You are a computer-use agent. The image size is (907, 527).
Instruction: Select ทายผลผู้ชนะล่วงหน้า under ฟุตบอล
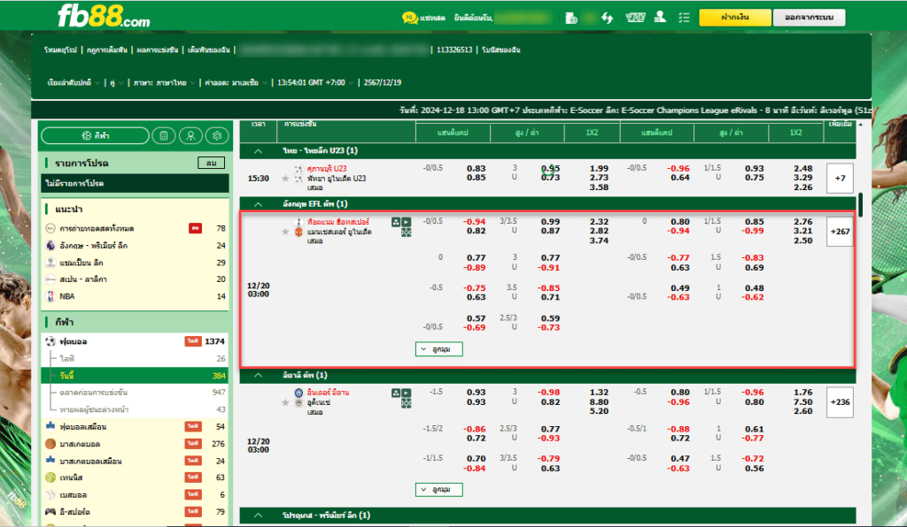(136, 409)
